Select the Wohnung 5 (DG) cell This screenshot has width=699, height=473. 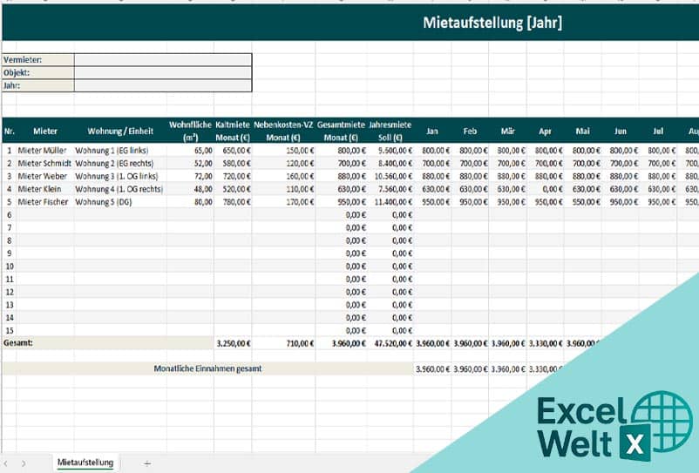coord(111,201)
